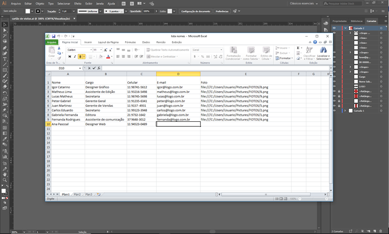The height and width of the screenshot is (234, 389).
Task: Expand the Camada 1 layer chevron
Action: coord(345,111)
